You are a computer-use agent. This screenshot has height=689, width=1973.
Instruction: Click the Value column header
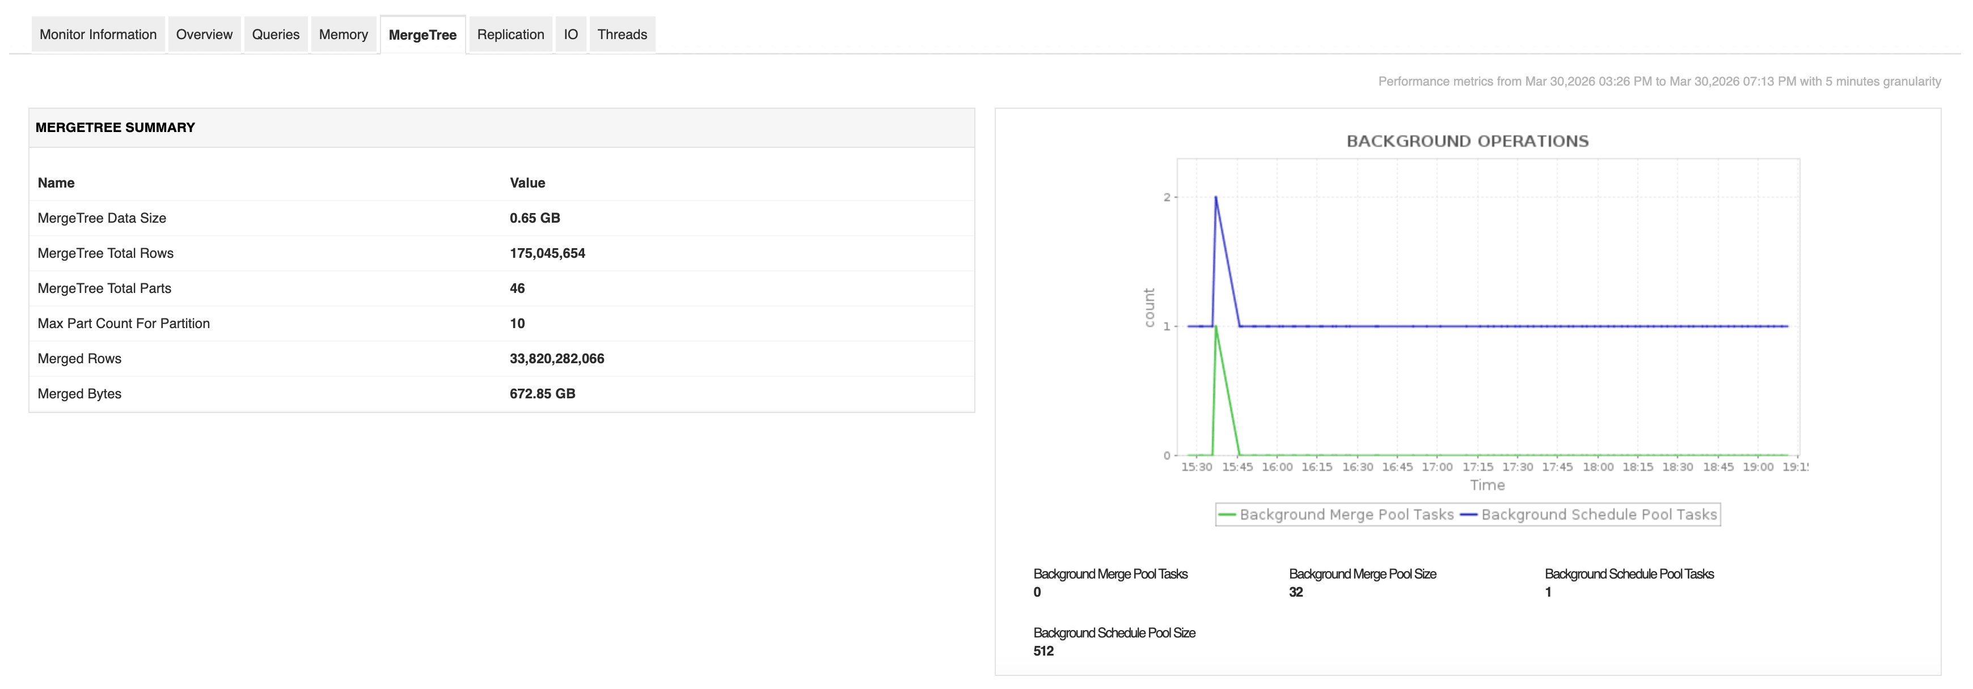(527, 183)
